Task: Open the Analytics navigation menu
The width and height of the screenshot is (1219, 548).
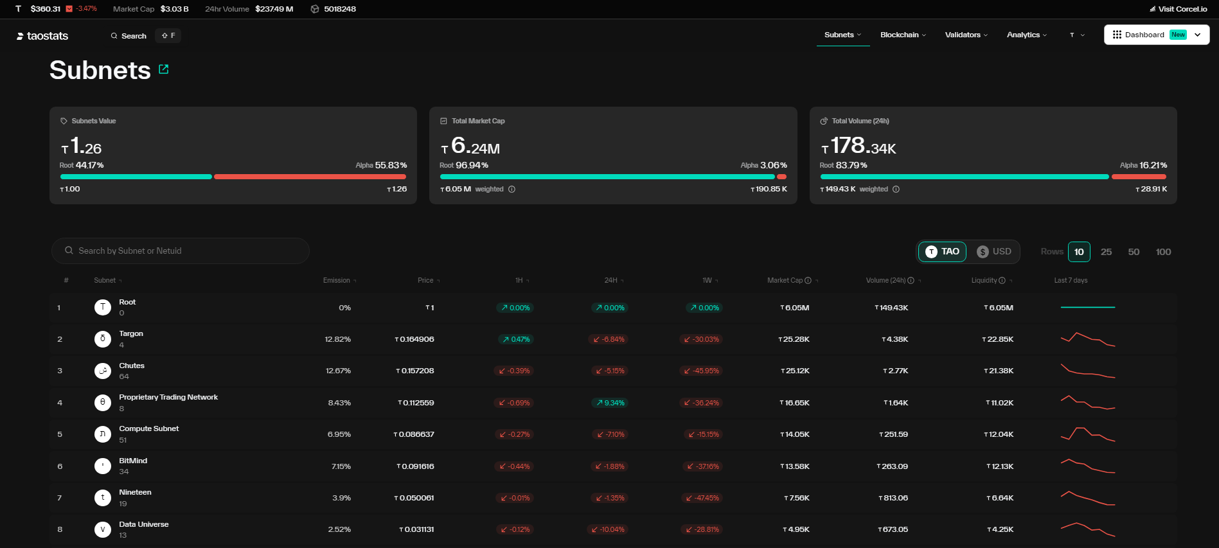Action: (x=1026, y=35)
